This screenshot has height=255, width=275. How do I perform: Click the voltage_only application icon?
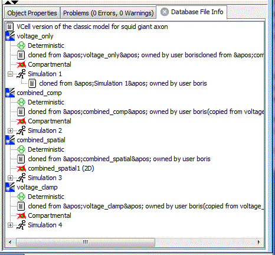point(10,36)
